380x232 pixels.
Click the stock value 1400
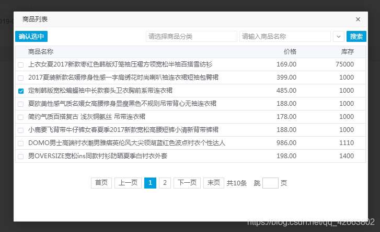[x=347, y=156]
